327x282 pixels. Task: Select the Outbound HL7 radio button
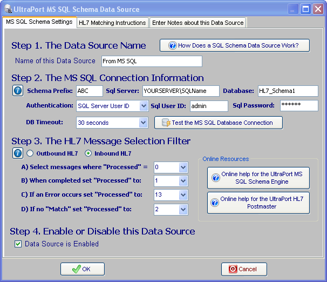click(30, 153)
